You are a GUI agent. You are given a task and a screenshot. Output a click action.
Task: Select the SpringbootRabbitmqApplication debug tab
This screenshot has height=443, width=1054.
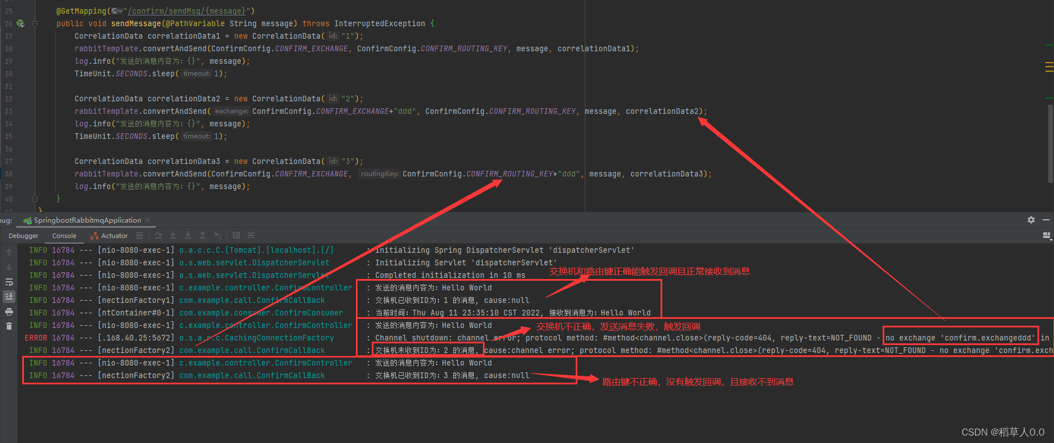(x=87, y=220)
